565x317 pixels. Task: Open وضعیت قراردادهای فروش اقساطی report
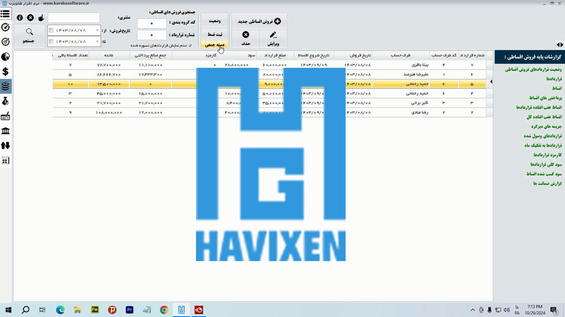(533, 70)
